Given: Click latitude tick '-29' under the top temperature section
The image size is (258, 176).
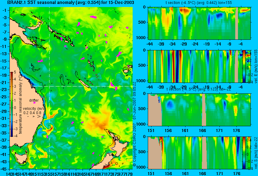Looking at the screenshot, I should 184,44.
